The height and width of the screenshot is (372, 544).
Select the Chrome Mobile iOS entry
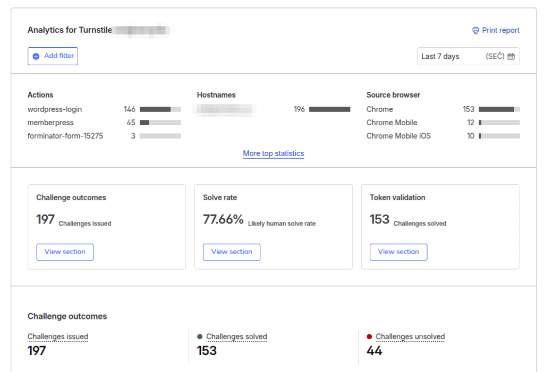pos(443,136)
